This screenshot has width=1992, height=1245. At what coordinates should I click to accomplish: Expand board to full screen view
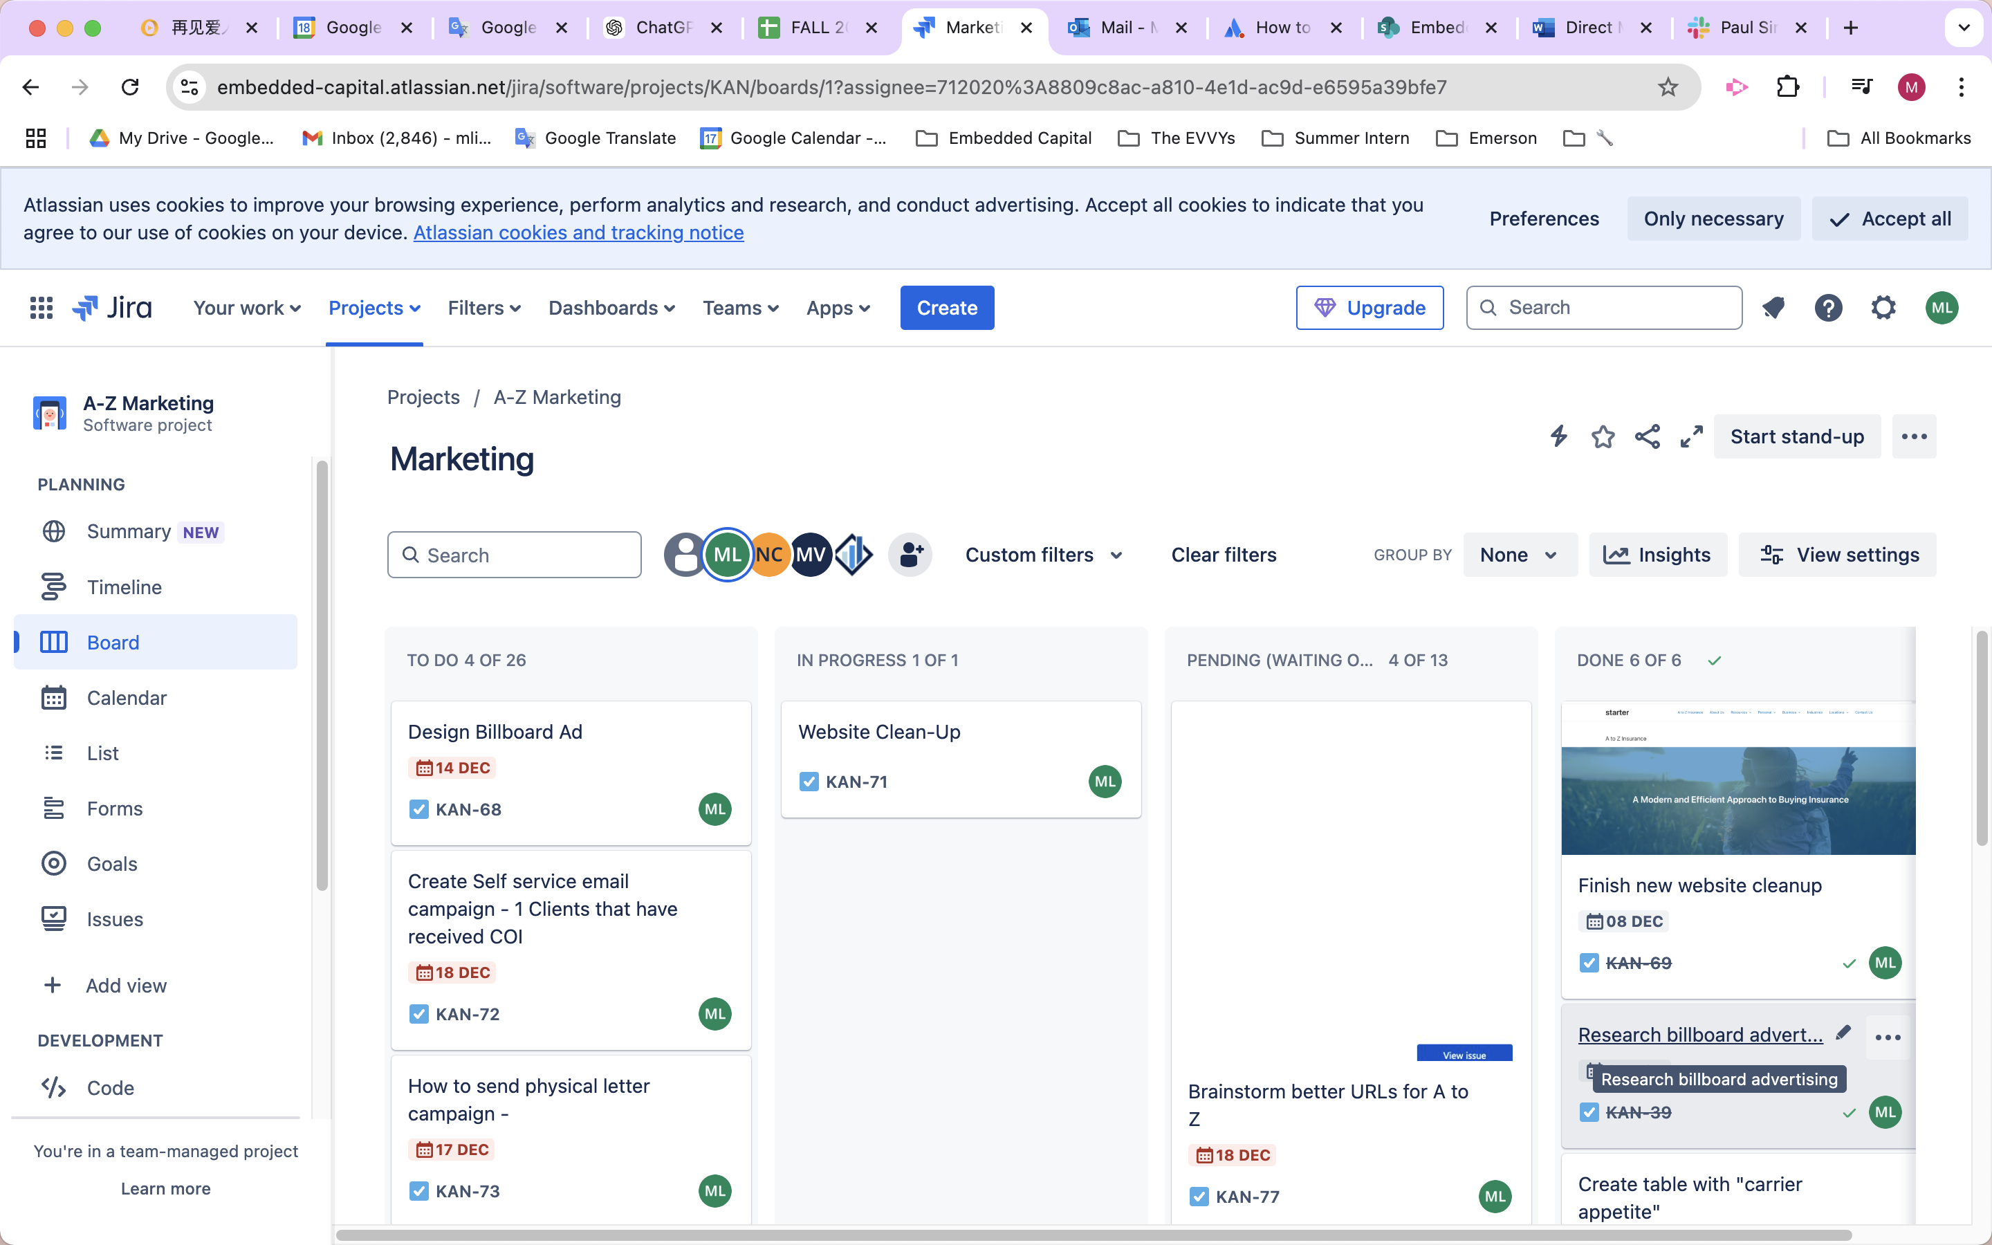(1690, 436)
